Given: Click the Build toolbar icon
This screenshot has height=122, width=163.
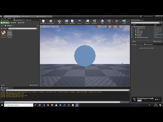Looking at the screenshot, I should (102, 22).
